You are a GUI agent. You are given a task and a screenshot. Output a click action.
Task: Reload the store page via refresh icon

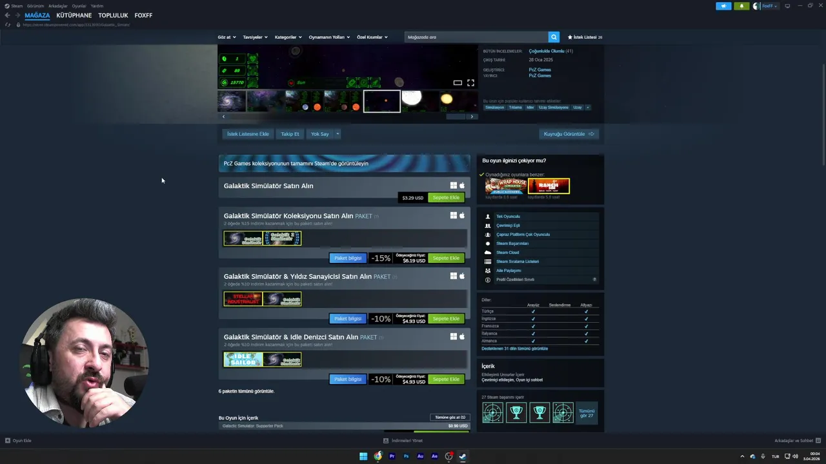click(7, 24)
